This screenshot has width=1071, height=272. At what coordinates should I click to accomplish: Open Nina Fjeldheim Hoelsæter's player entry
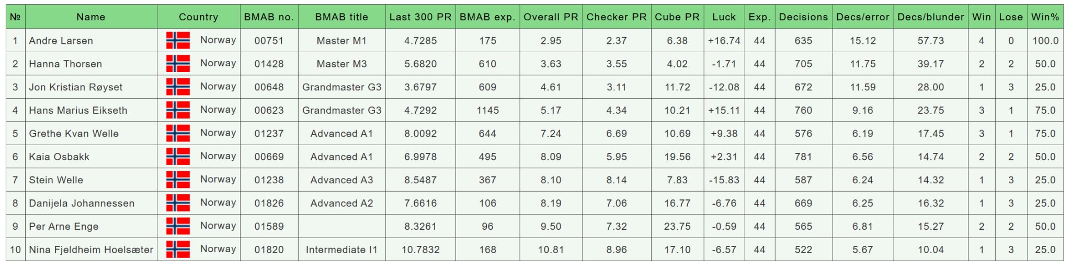[x=91, y=250]
